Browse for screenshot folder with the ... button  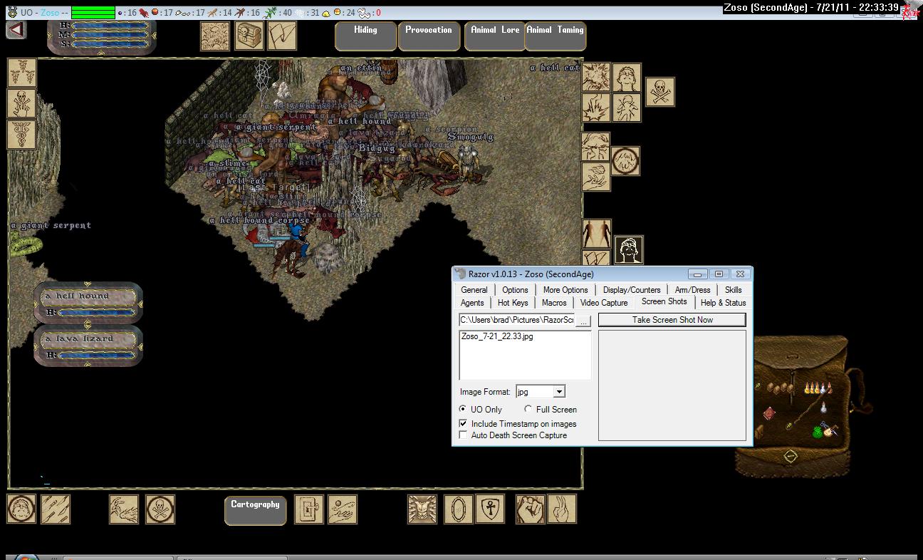pos(583,321)
